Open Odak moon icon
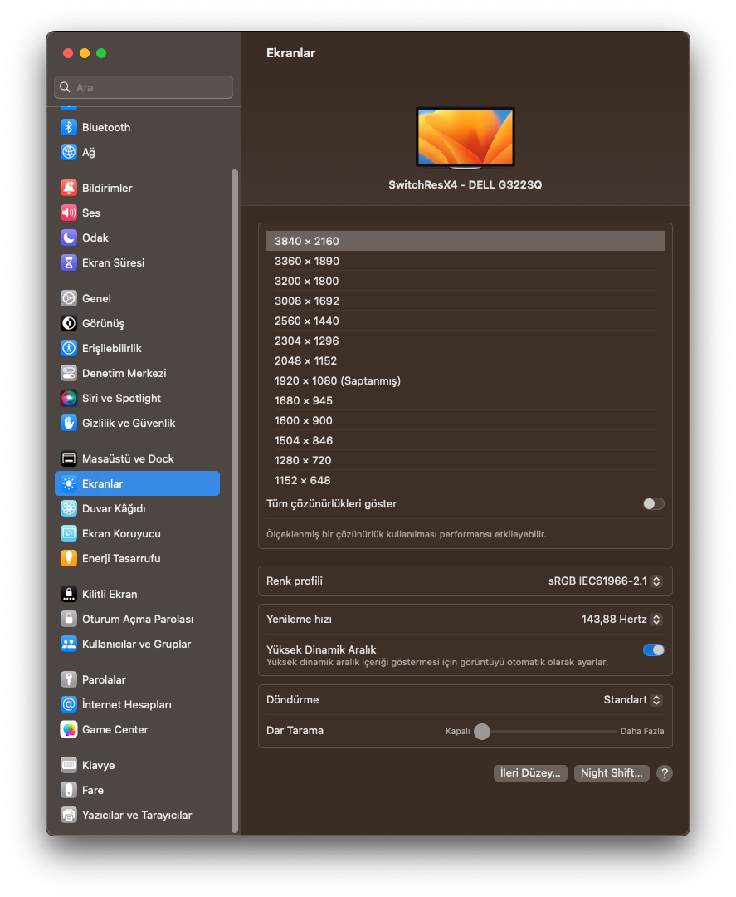The image size is (736, 897). [x=69, y=238]
